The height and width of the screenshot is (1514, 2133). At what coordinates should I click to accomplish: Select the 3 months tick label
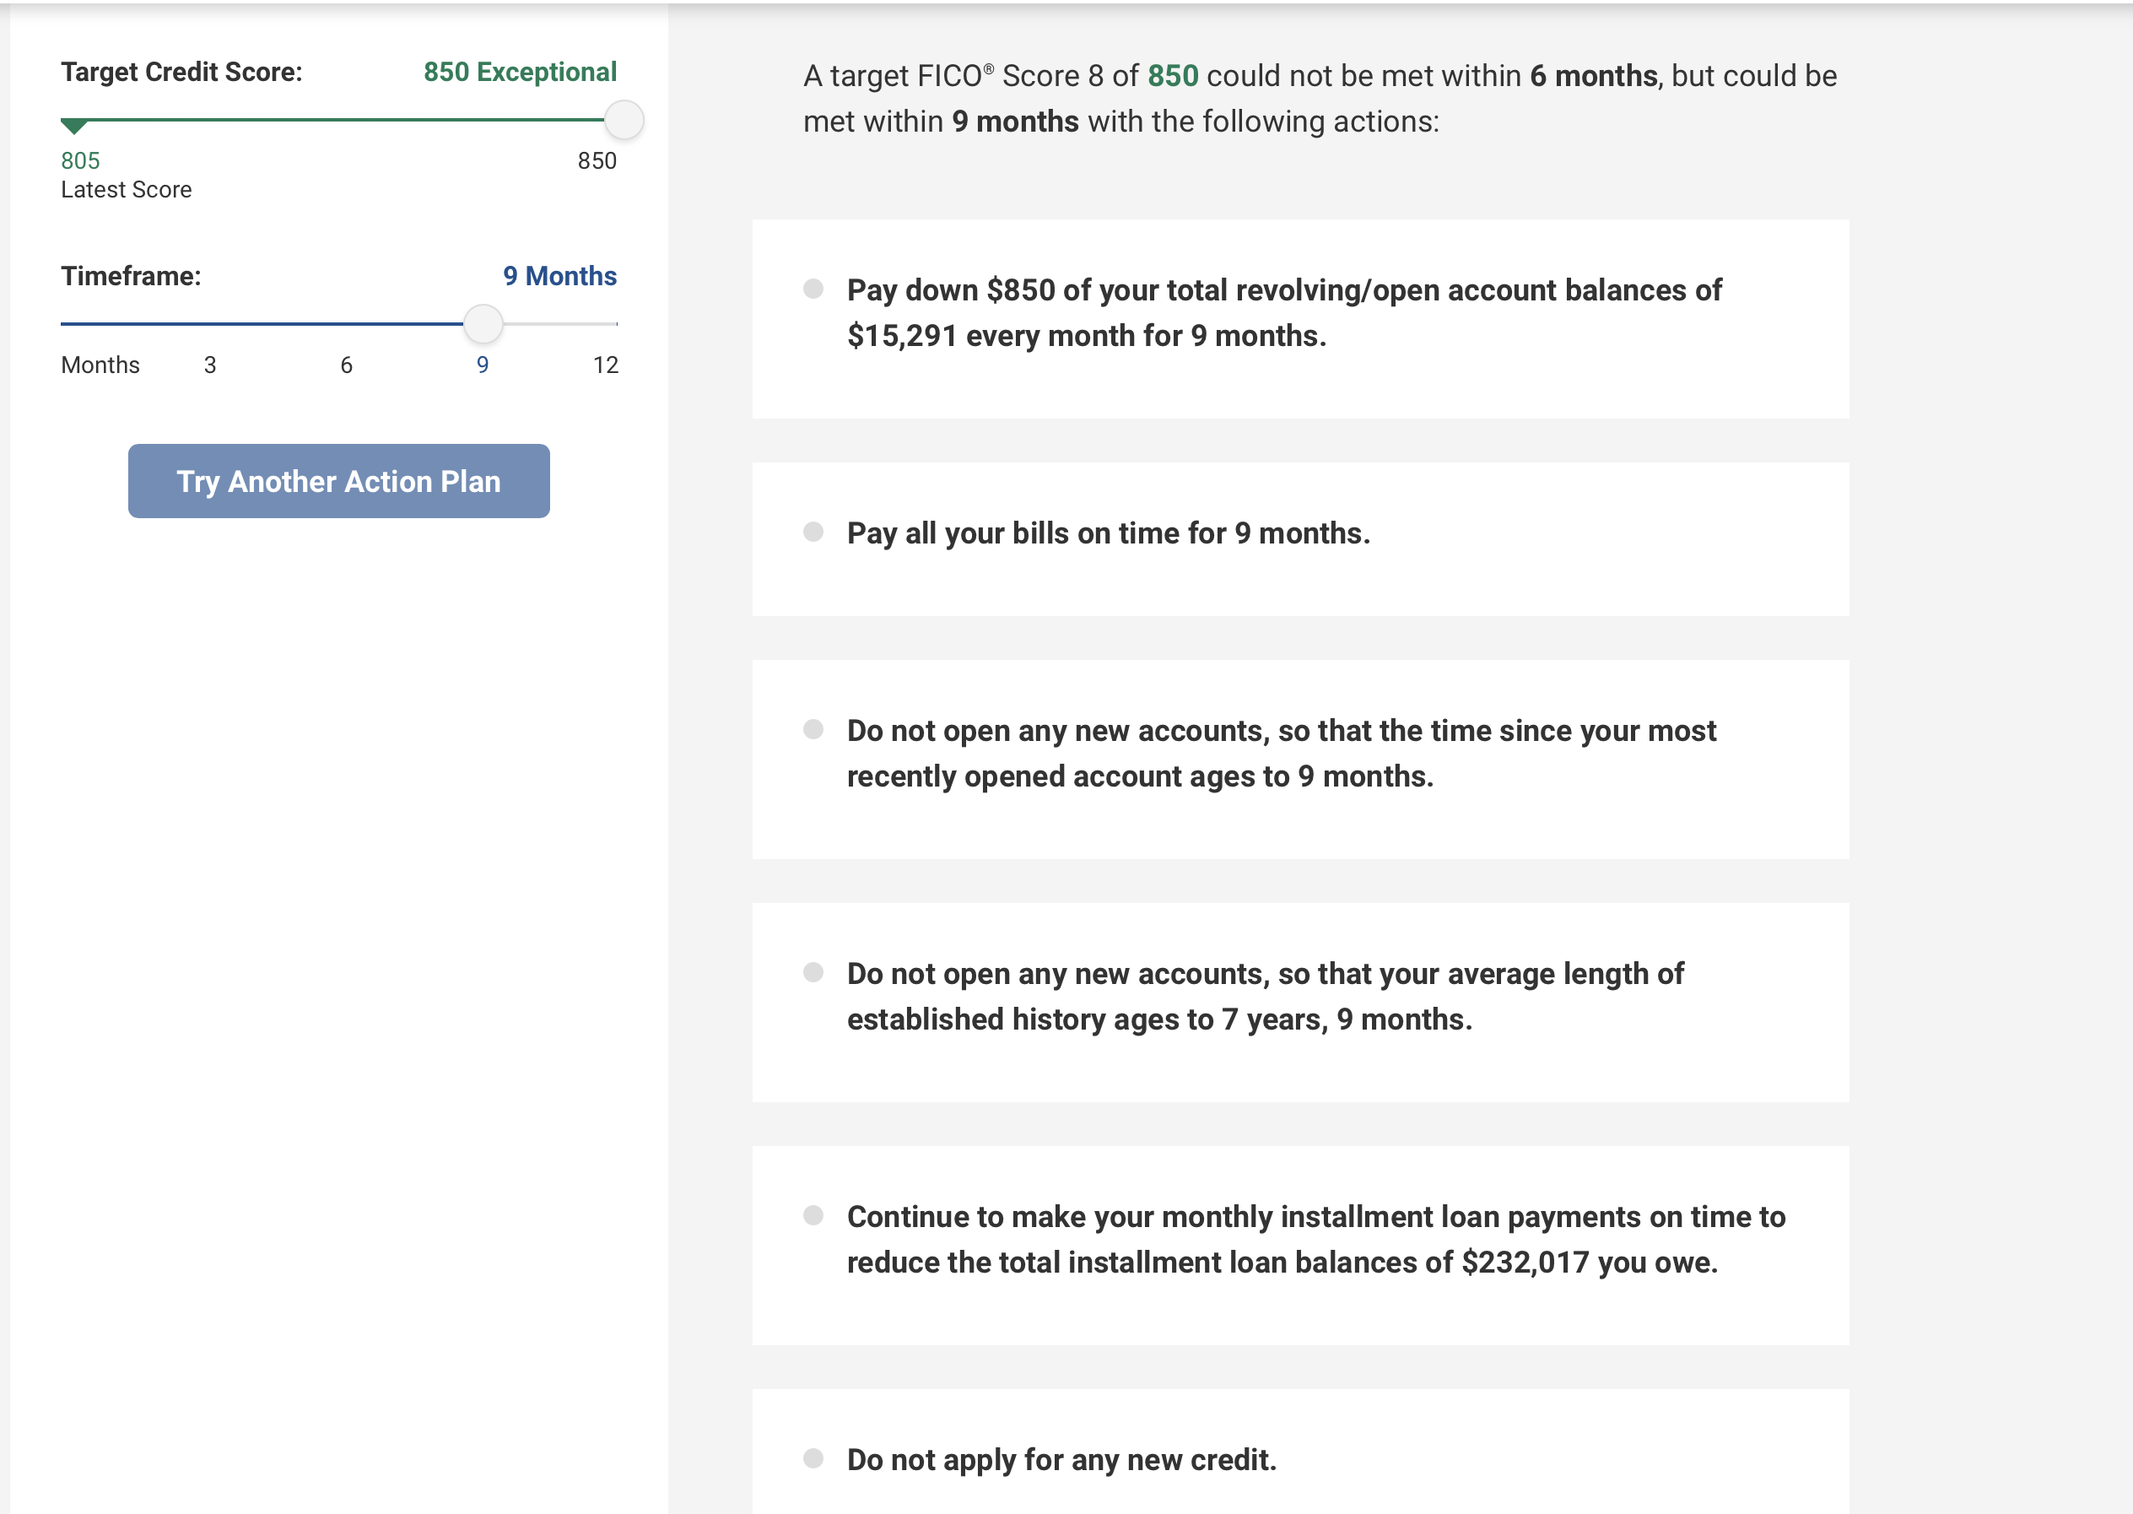tap(209, 365)
